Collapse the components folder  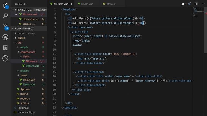point(18,52)
